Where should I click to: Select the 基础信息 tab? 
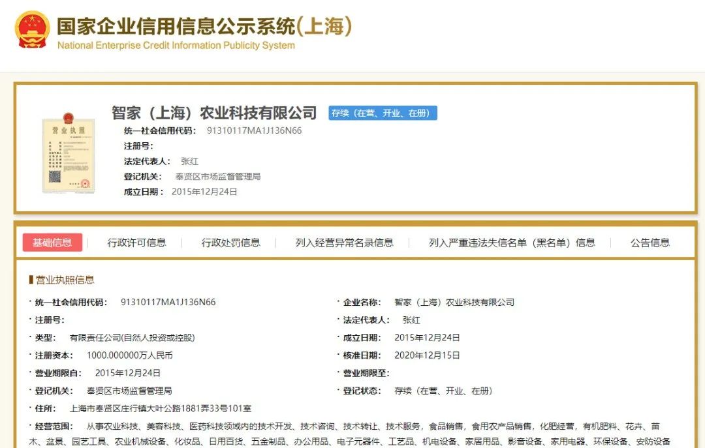53,243
